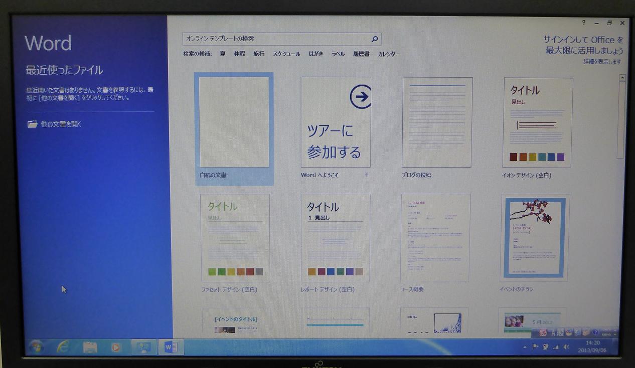Image resolution: width=635 pixels, height=368 pixels.
Task: Click the Word icon in the taskbar
Action: pyautogui.click(x=171, y=347)
